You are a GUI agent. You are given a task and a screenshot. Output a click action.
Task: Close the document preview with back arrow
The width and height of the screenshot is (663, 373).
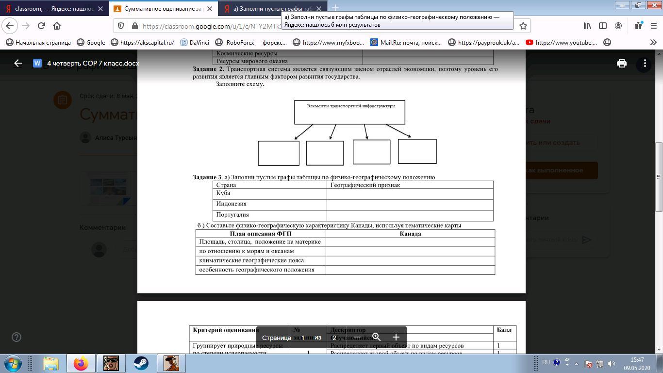18,63
